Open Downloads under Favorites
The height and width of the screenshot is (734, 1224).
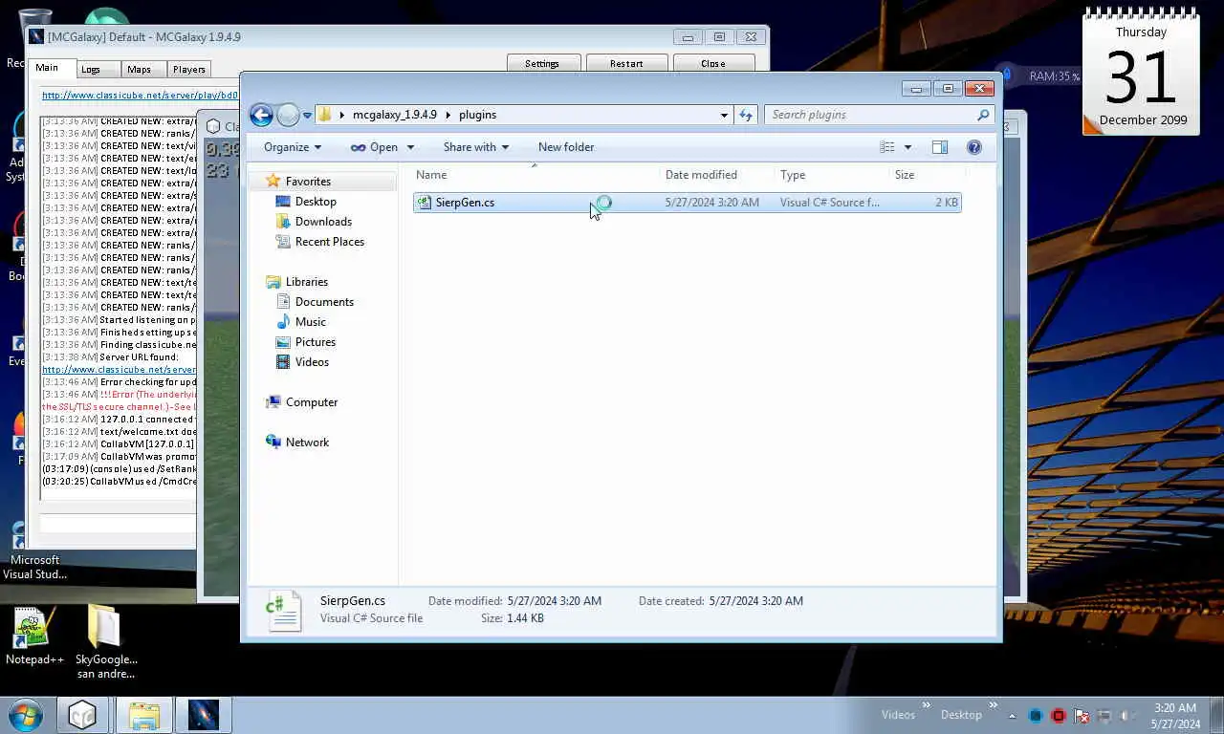323,222
